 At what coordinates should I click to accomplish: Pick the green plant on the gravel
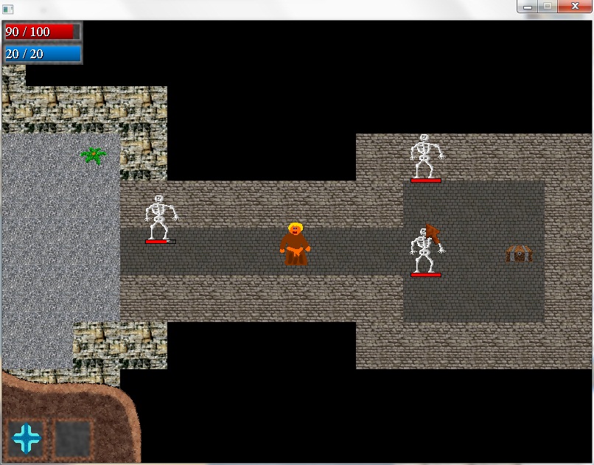pos(93,155)
